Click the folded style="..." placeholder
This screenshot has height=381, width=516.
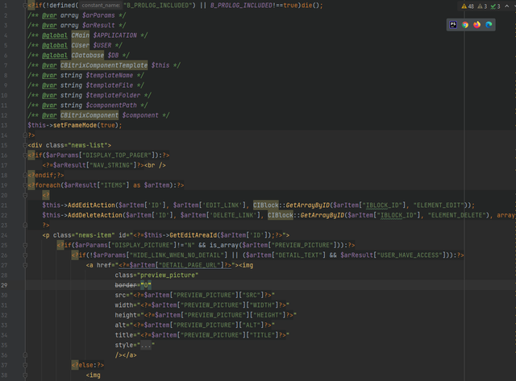coord(146,345)
